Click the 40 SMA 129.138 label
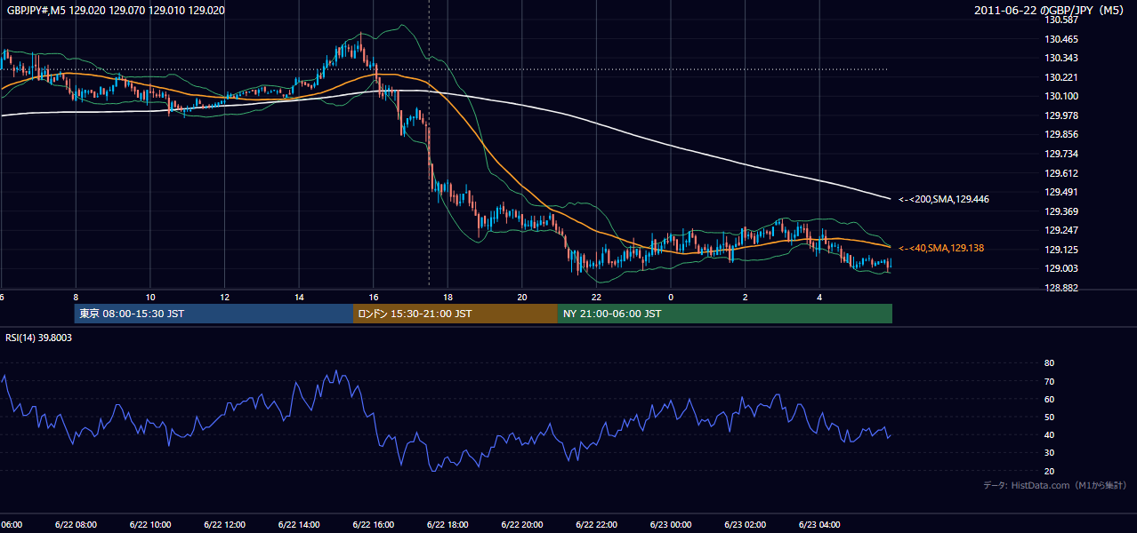 tap(940, 248)
